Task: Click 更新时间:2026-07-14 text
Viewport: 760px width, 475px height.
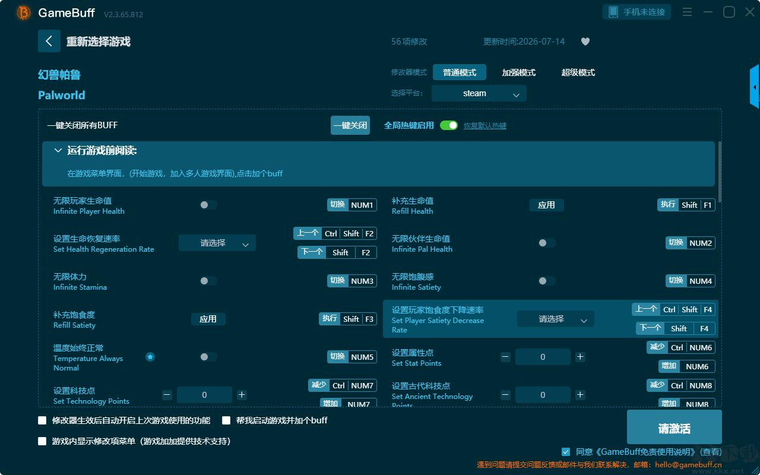Action: [524, 42]
